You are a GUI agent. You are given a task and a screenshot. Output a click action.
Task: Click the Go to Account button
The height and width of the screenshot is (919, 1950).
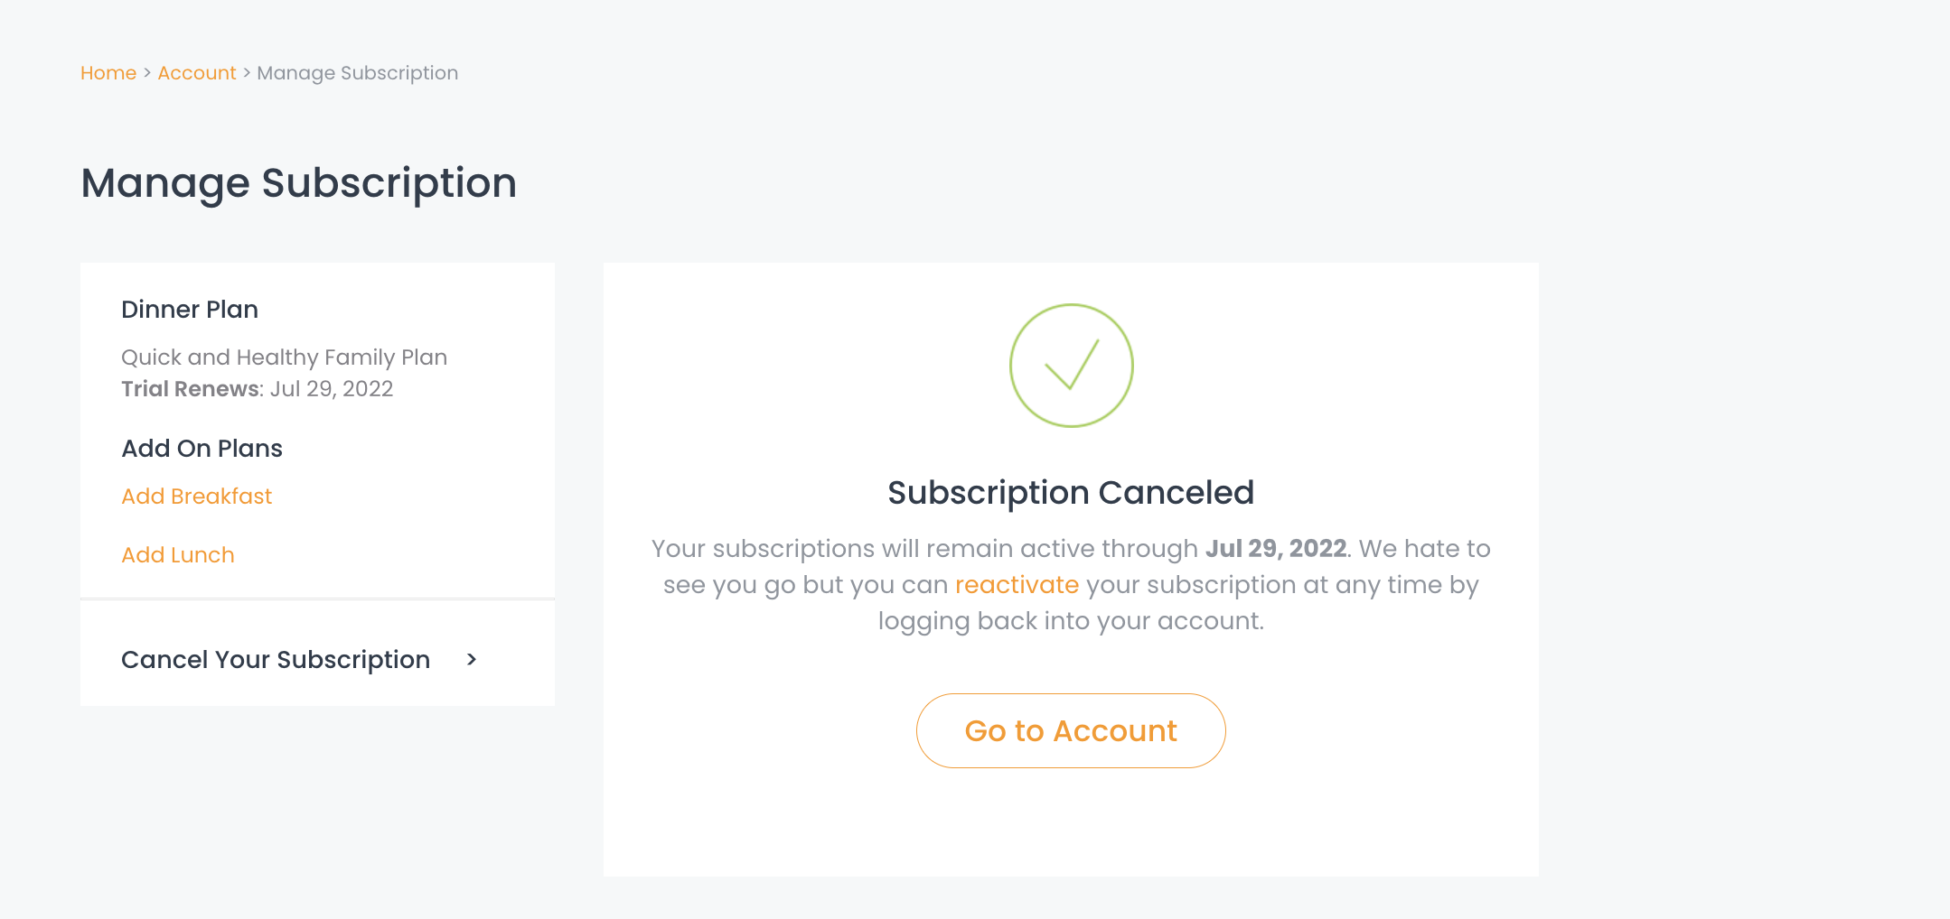point(1071,731)
